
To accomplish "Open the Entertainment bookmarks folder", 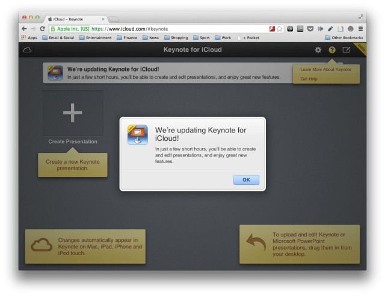I will (x=96, y=37).
